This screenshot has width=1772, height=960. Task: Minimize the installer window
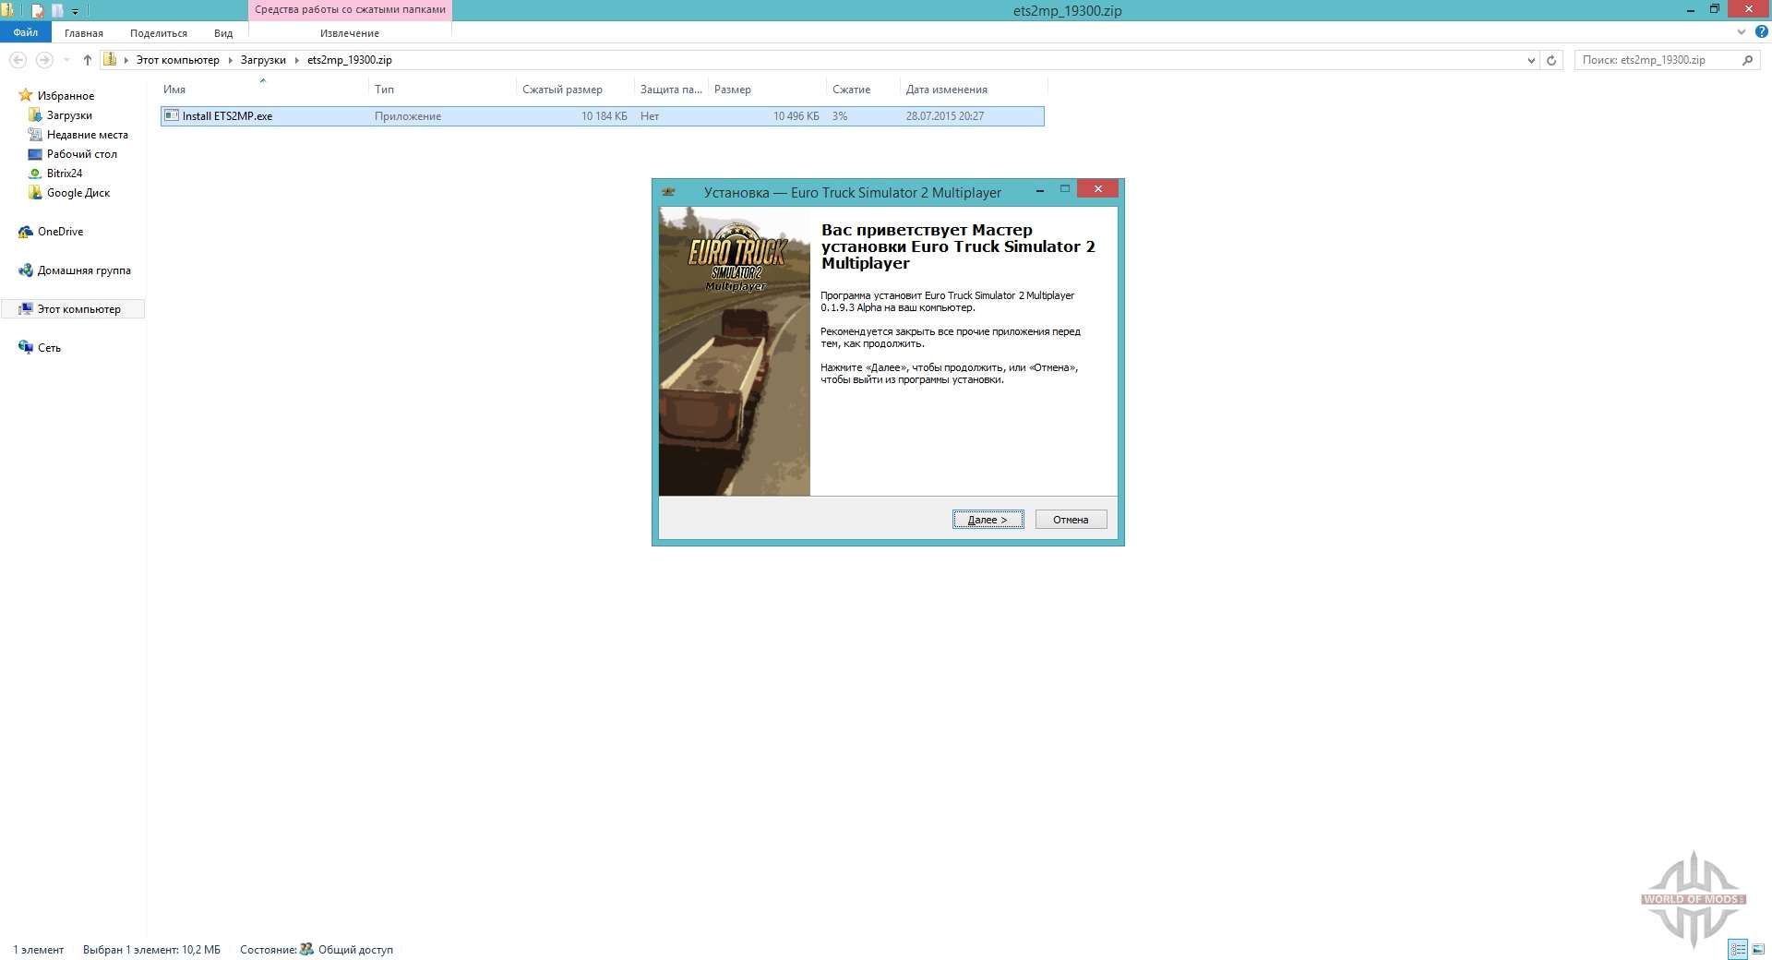point(1040,190)
